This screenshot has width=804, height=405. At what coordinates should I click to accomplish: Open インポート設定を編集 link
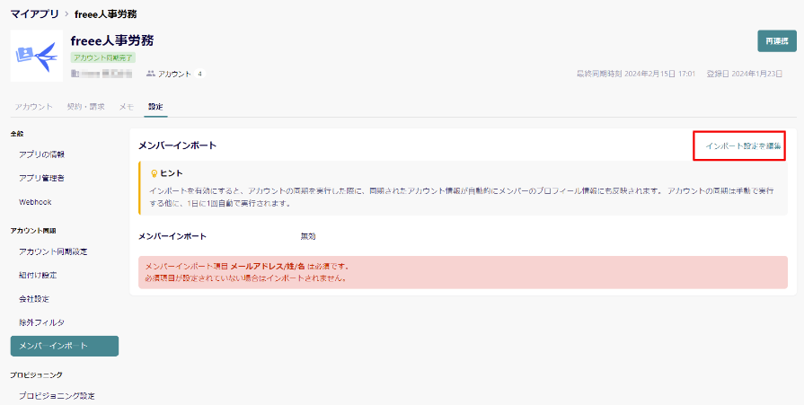coord(743,146)
